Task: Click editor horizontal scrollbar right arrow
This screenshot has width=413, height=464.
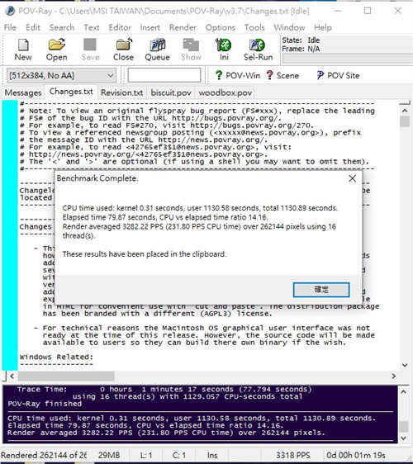Action: point(393,376)
